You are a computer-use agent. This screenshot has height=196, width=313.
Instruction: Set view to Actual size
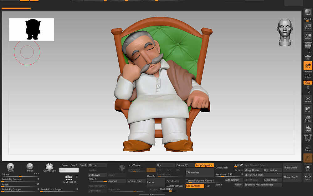(308, 27)
